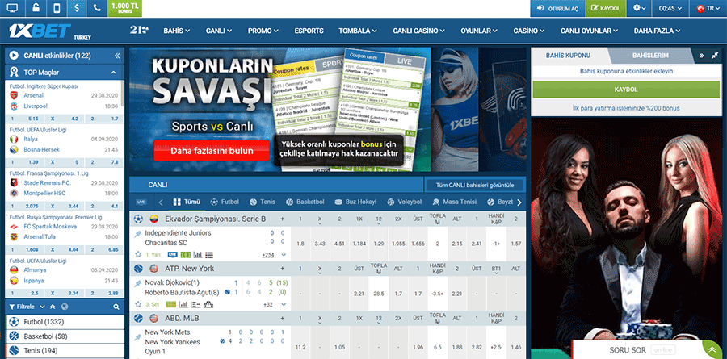Switch to BAHİSLERİM tab
727x359 pixels.
click(x=650, y=56)
